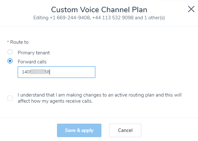Click Save & apply button
The image size is (198, 141).
point(79,130)
